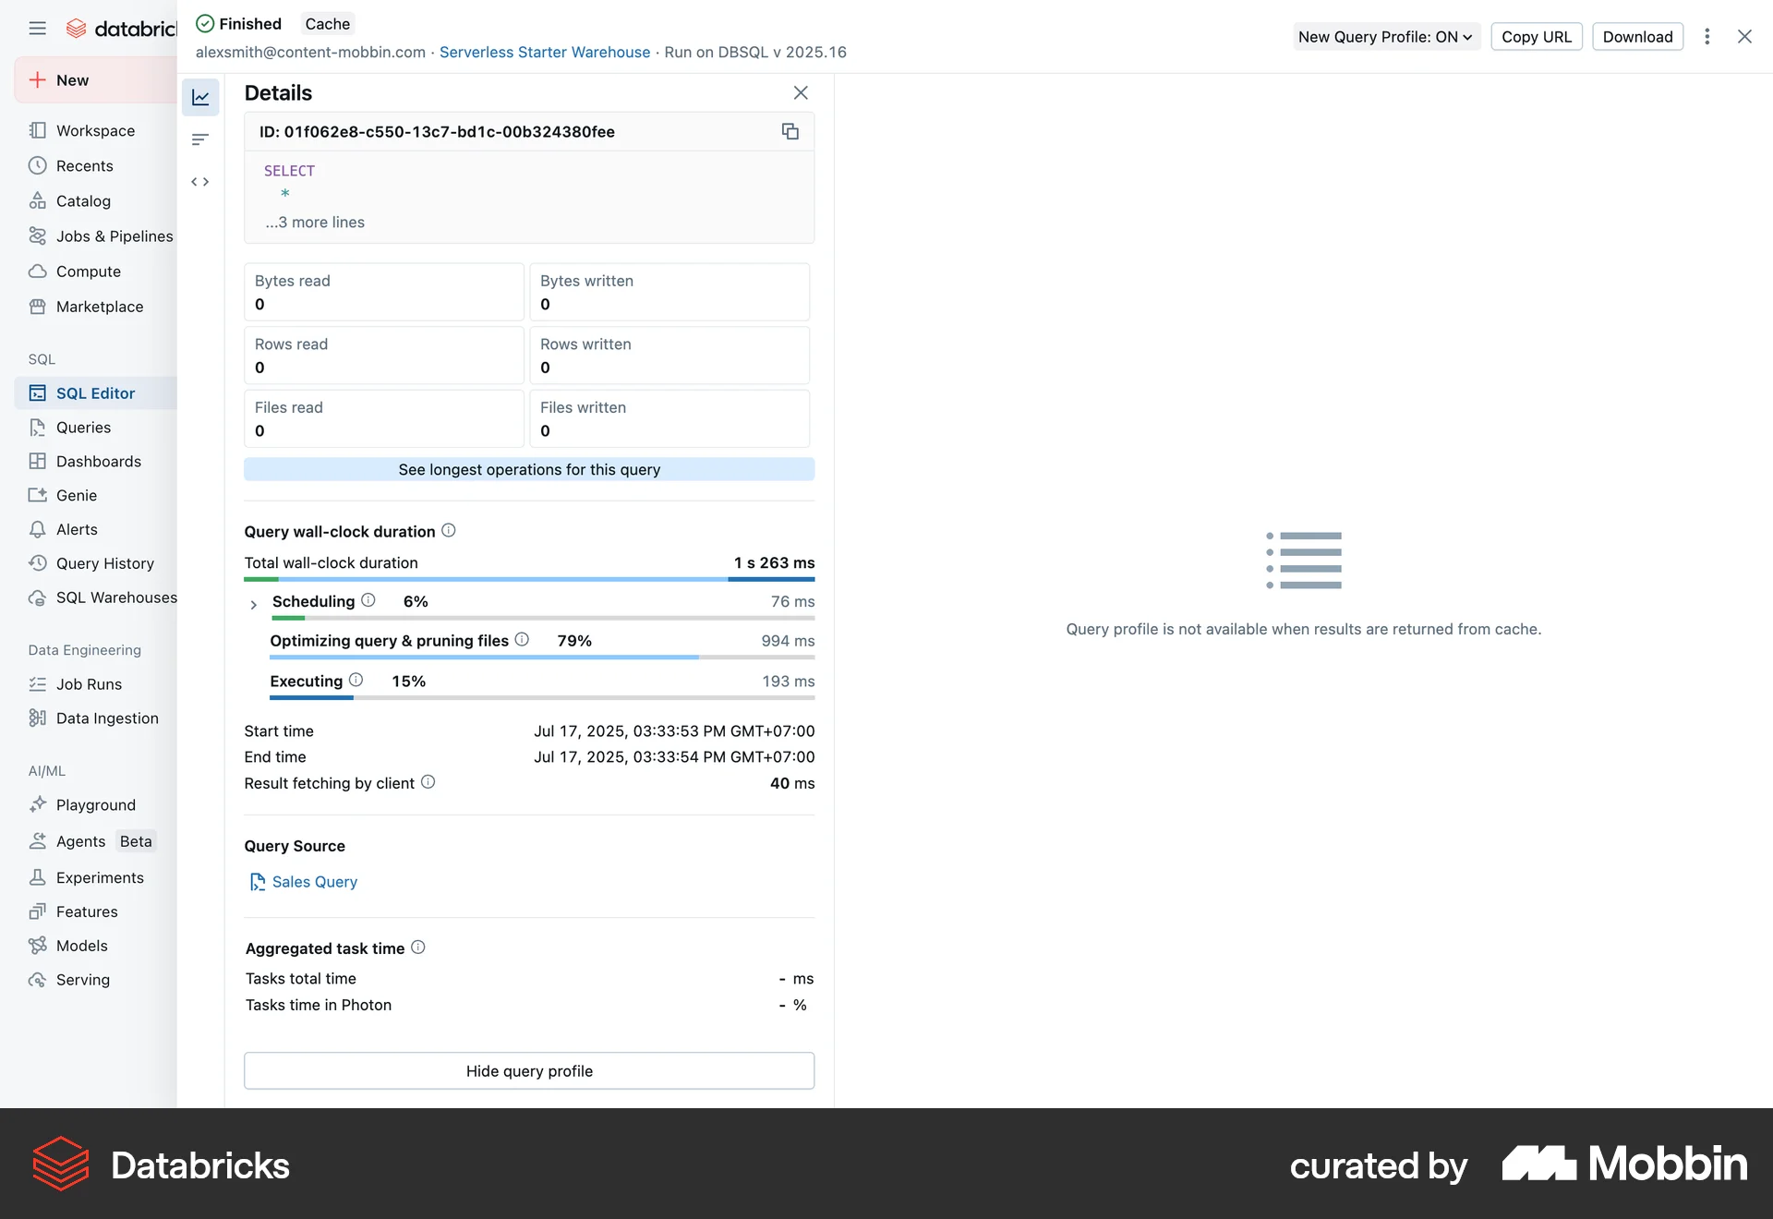This screenshot has height=1219, width=1773.
Task: Open Query History from the sidebar
Action: tap(104, 563)
